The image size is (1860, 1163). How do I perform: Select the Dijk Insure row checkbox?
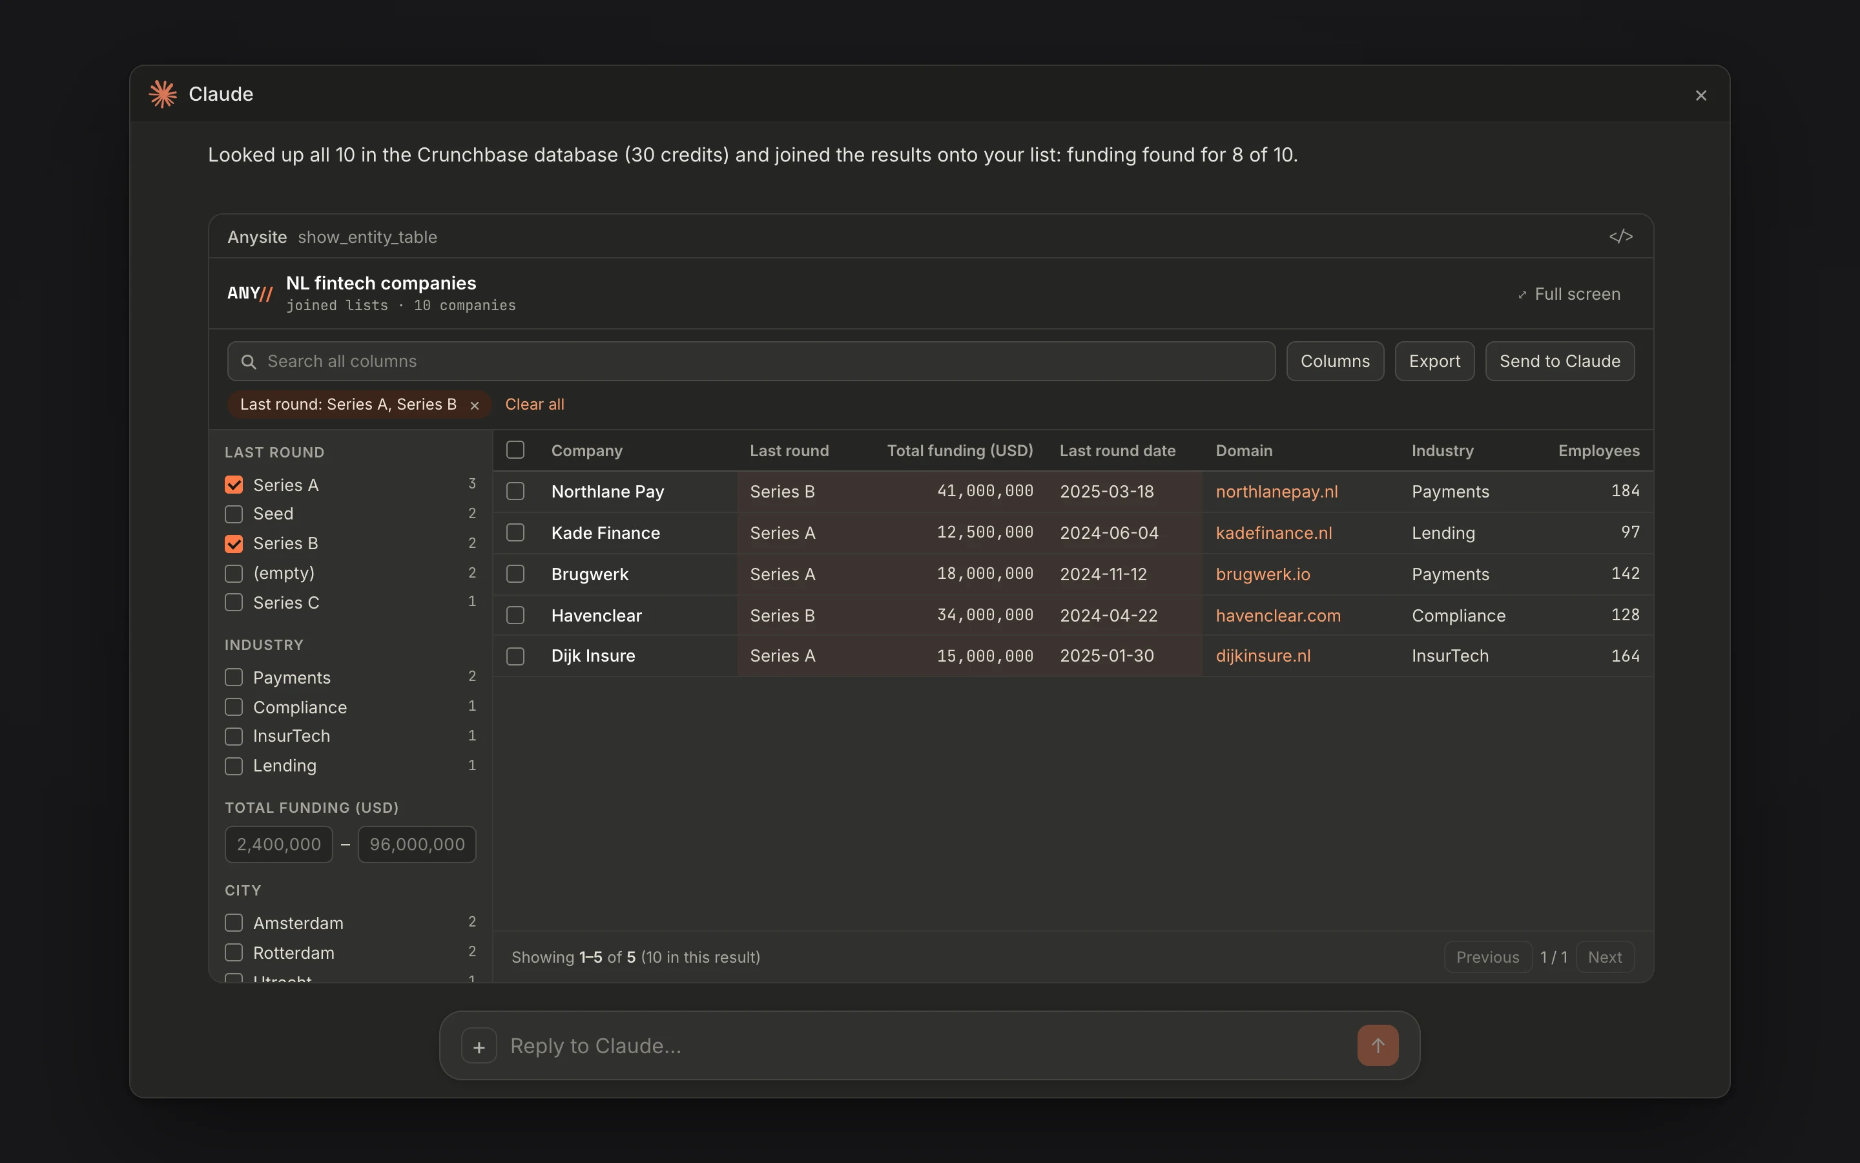pyautogui.click(x=515, y=656)
